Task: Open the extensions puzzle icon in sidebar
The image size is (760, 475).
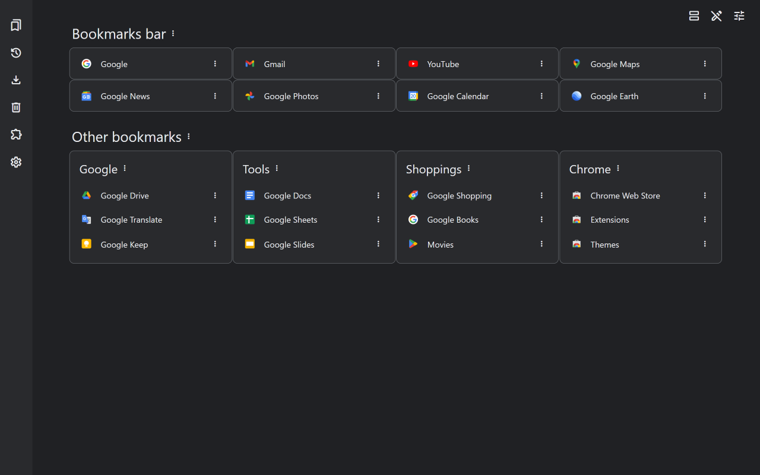Action: tap(16, 135)
